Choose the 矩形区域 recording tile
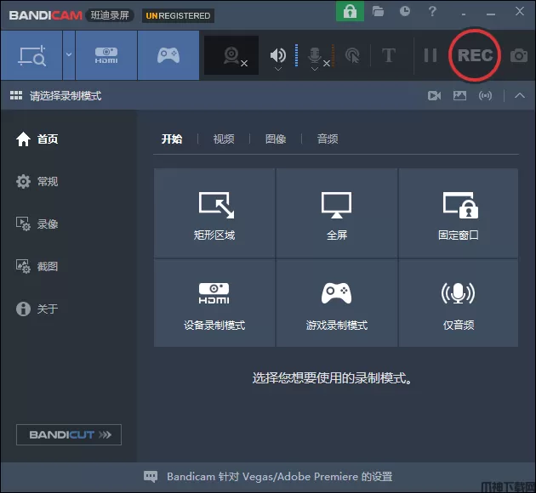This screenshot has height=493, width=536. click(214, 213)
